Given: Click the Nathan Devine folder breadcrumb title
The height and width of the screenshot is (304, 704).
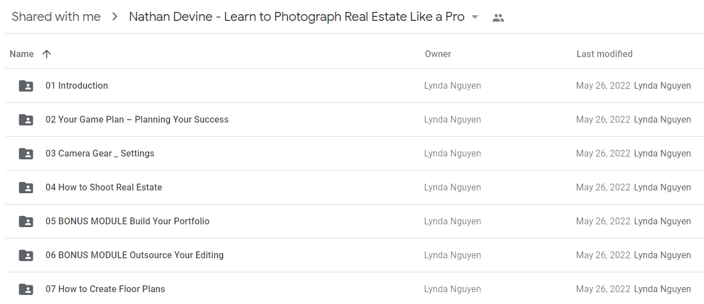Looking at the screenshot, I should (x=297, y=17).
